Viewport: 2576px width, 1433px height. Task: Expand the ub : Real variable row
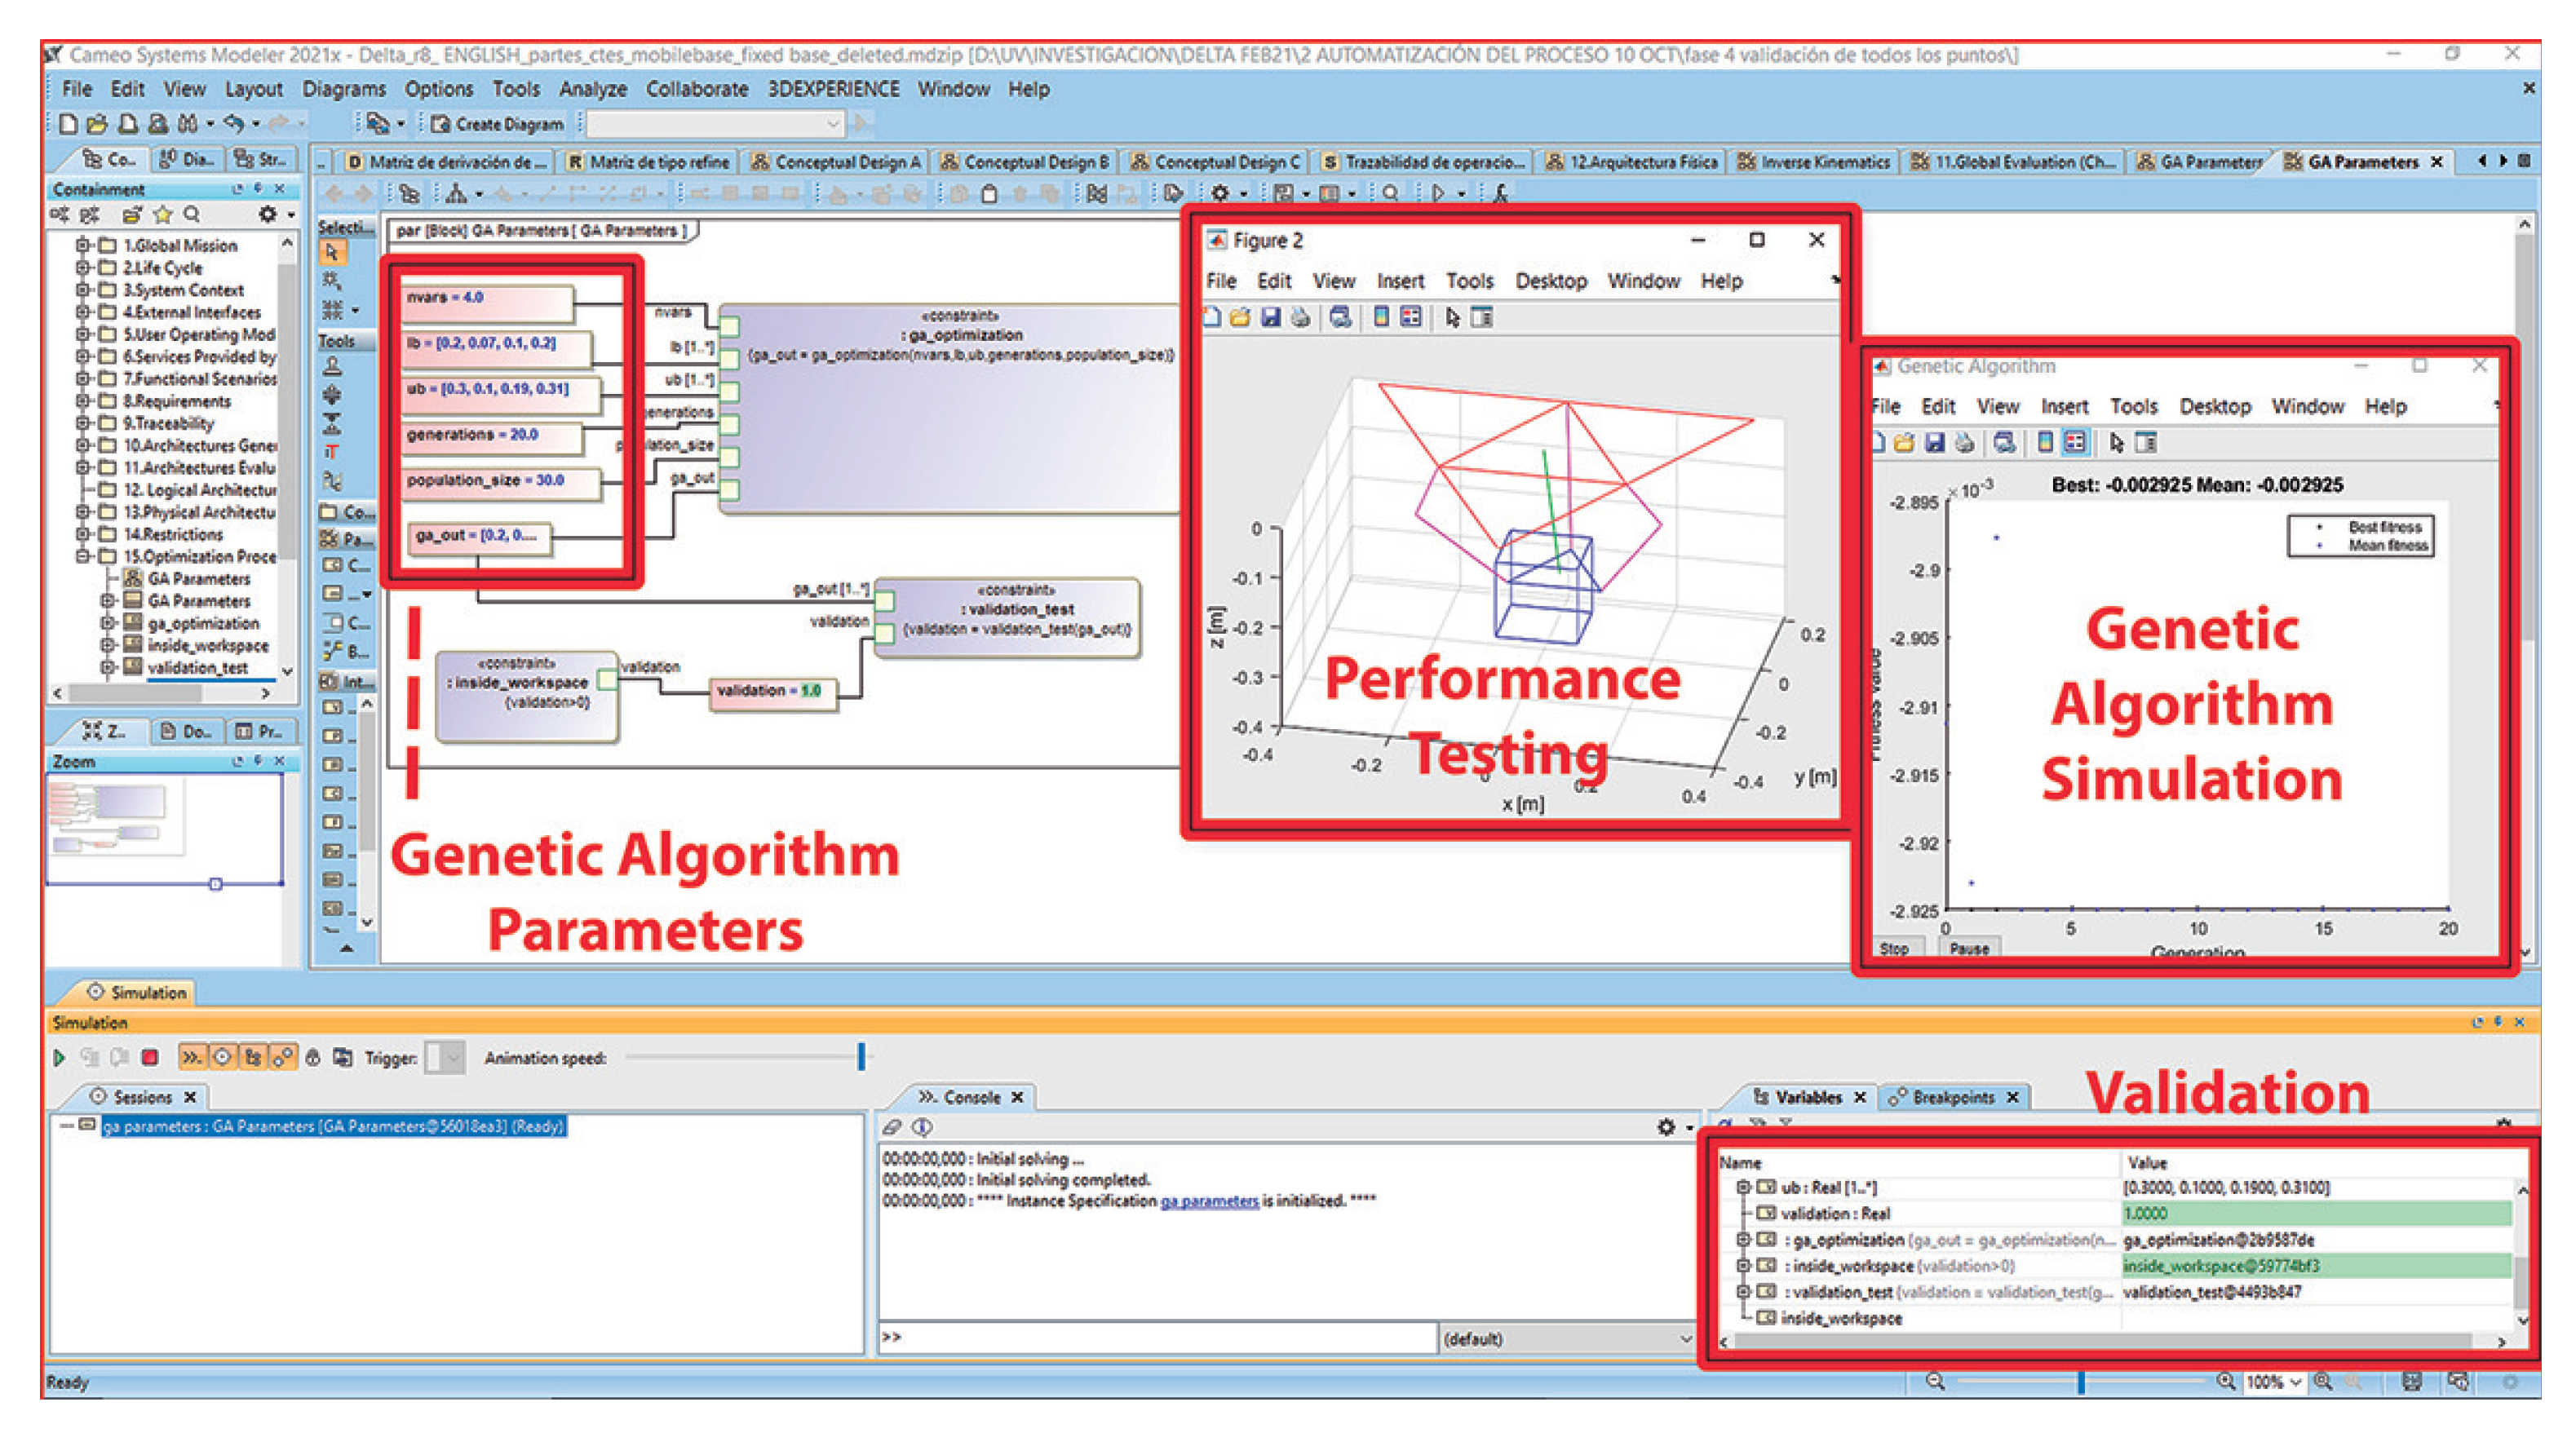click(1743, 1187)
